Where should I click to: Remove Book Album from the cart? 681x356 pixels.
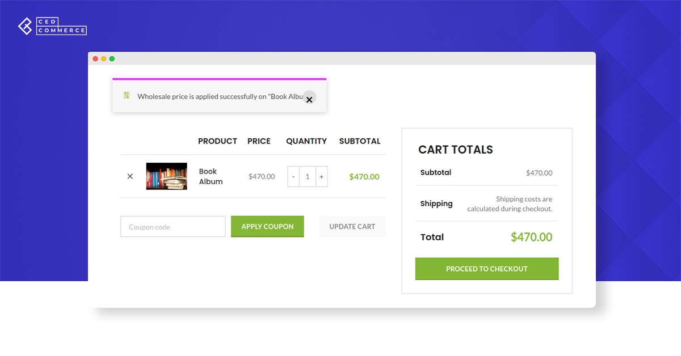130,176
